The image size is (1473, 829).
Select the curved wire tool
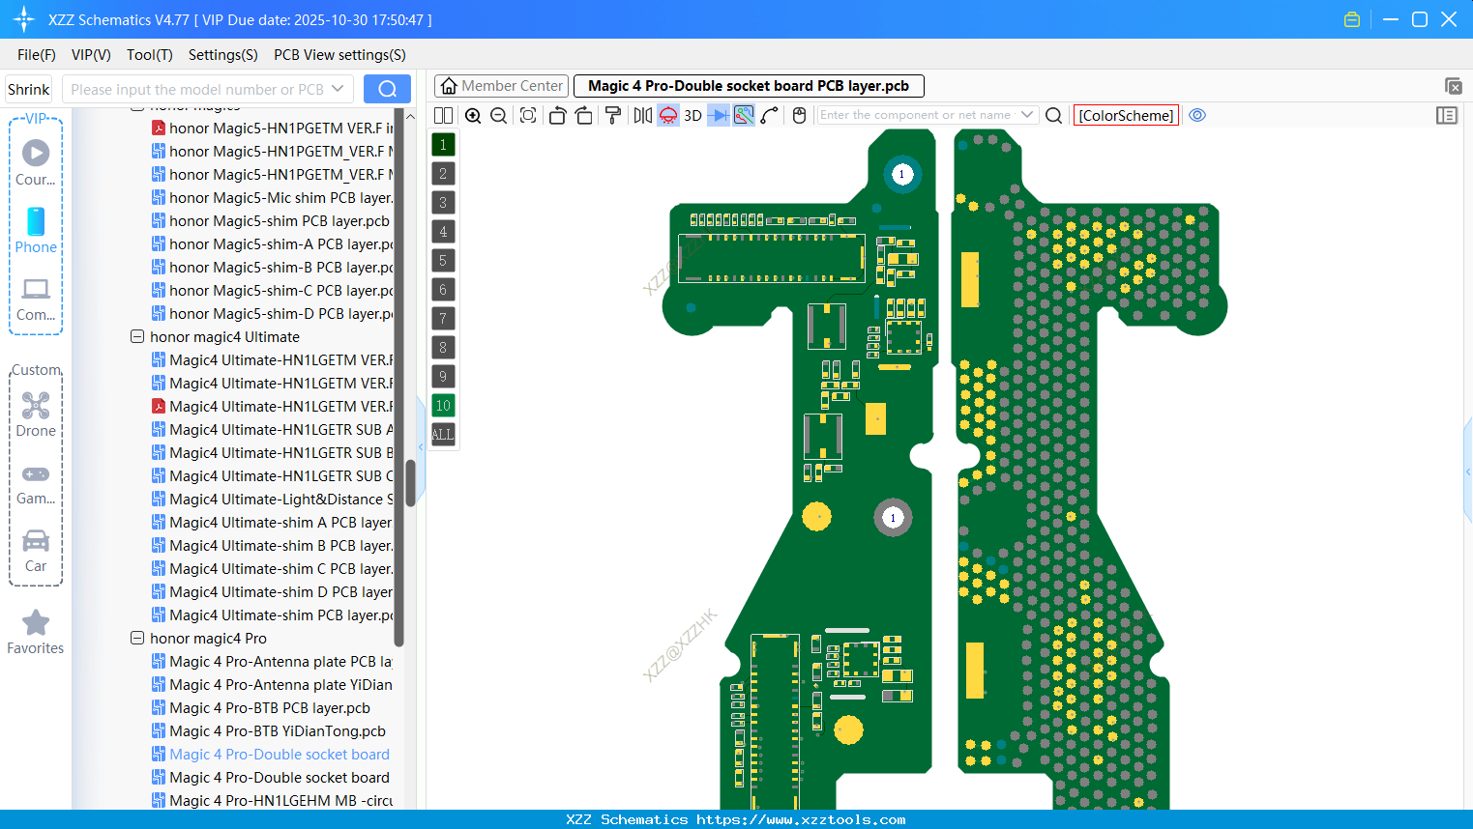coord(769,115)
